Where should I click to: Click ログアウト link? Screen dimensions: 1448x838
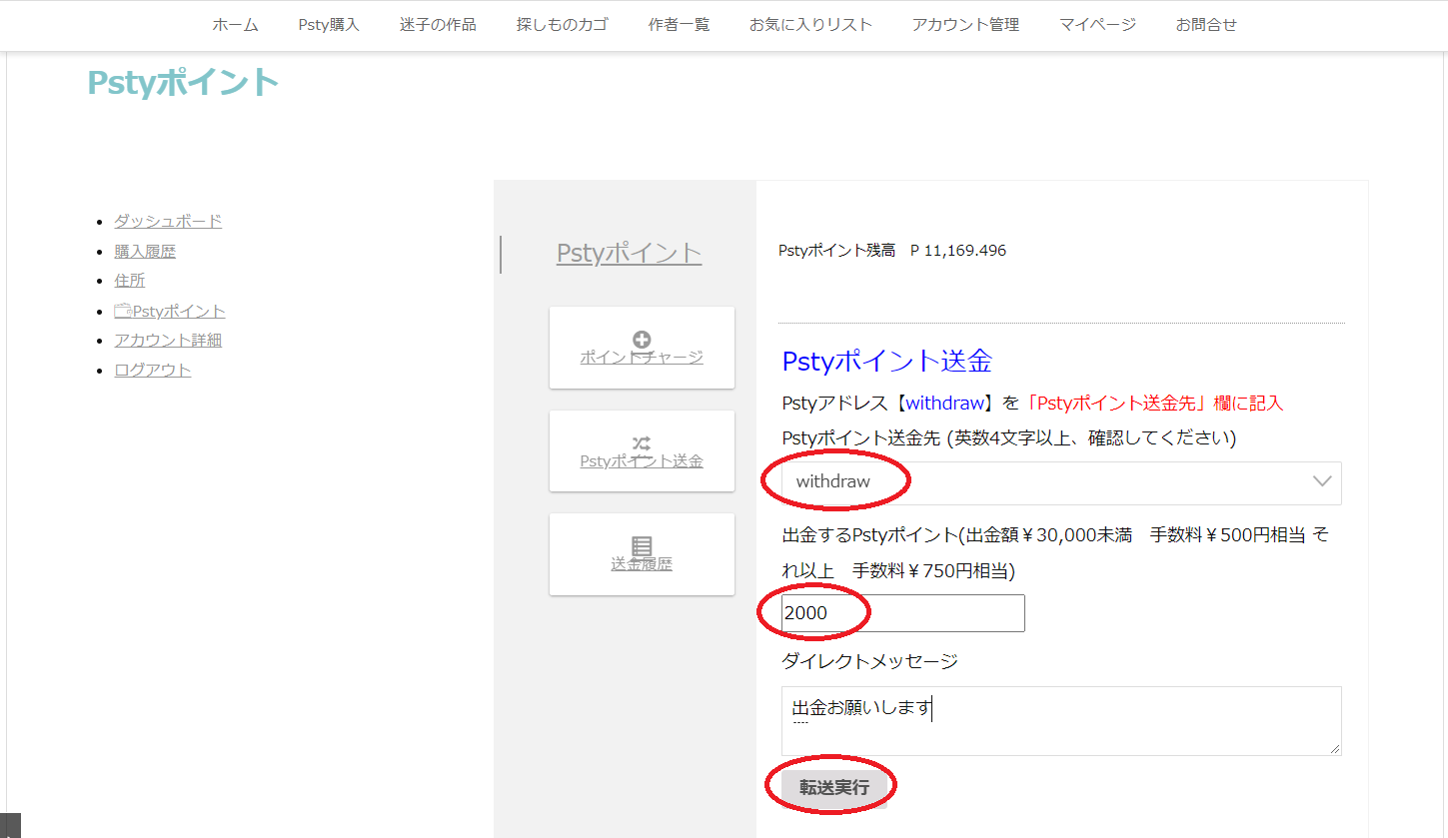(152, 371)
